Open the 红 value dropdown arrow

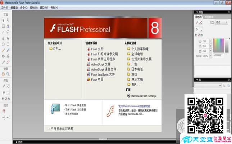point(211,41)
